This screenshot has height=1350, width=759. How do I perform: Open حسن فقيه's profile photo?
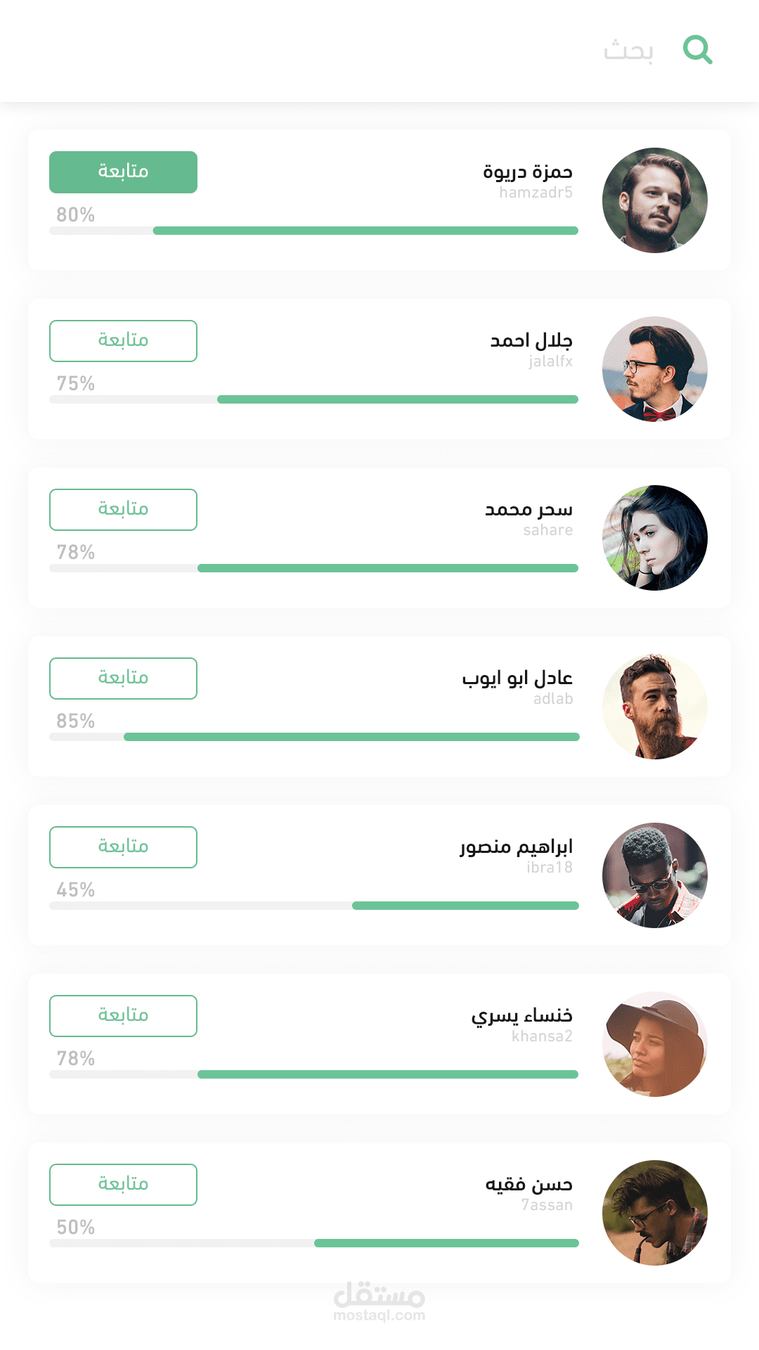click(655, 1213)
